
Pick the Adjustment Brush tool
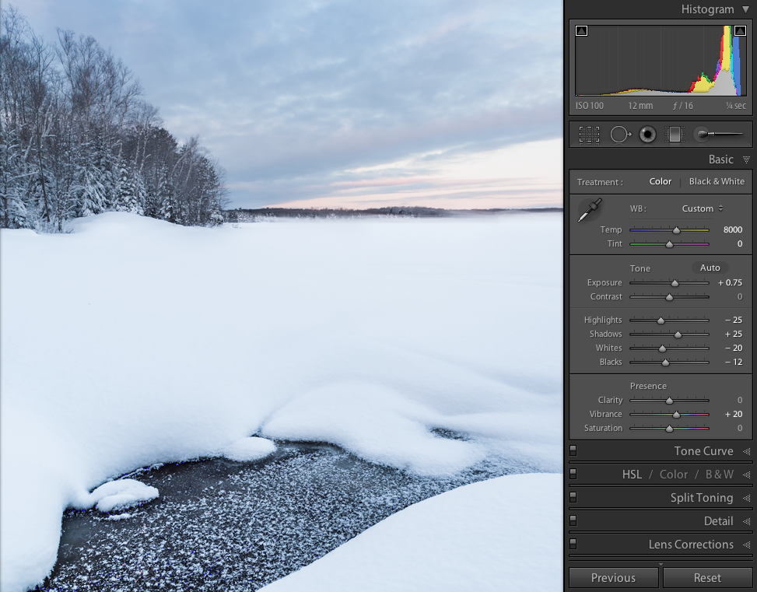click(718, 135)
